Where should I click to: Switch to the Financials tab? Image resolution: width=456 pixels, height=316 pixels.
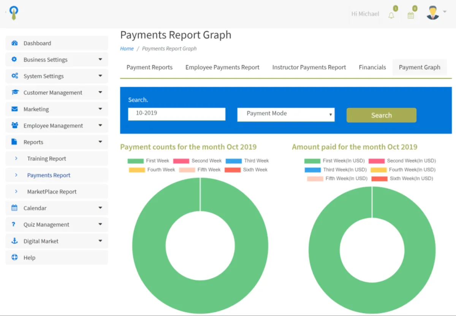[372, 67]
